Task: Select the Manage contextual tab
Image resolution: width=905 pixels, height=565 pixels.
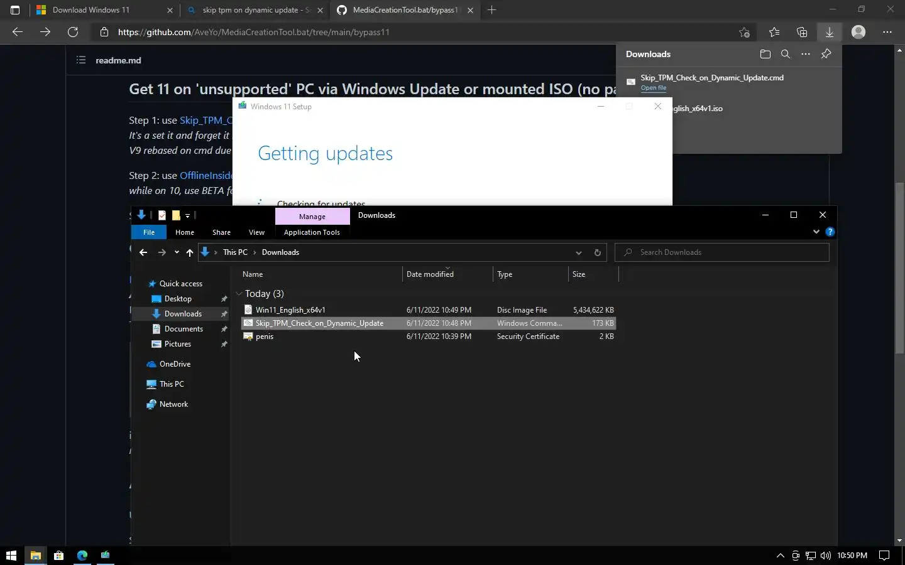Action: coord(312,216)
